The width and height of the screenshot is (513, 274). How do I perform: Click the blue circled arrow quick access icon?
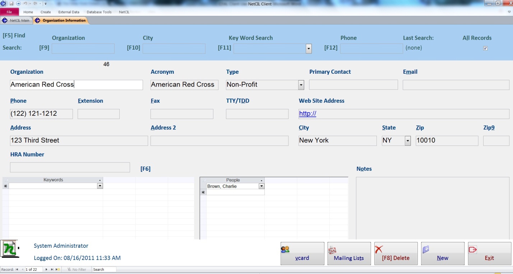[18, 4]
